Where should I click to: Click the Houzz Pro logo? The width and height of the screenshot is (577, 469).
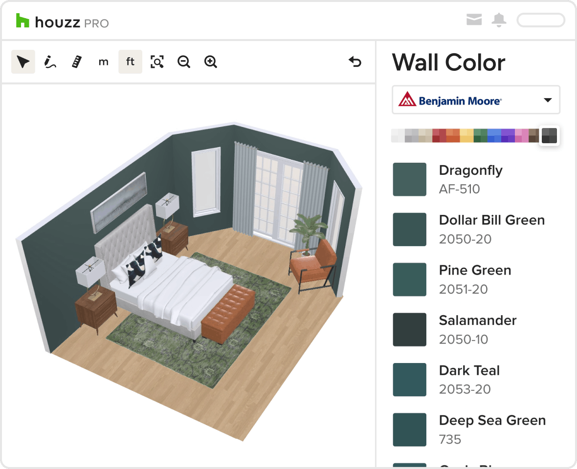coord(62,21)
